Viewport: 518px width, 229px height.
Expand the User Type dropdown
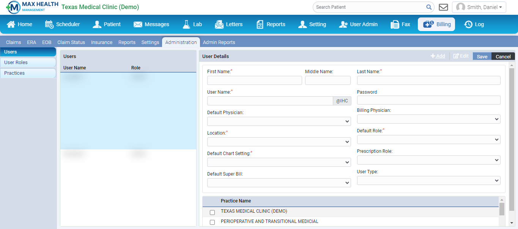coord(428,180)
